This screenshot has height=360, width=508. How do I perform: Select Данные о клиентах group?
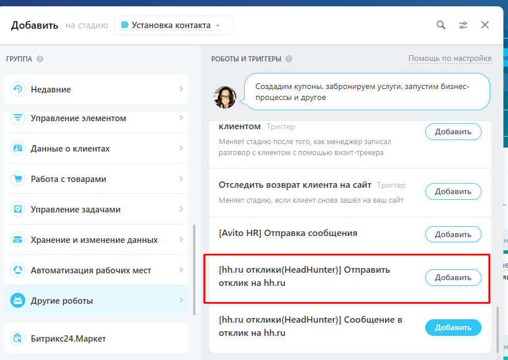96,148
